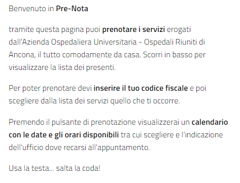Click the word 'Ancona' in the paragraph
This screenshot has height=183, width=240.
point(22,55)
